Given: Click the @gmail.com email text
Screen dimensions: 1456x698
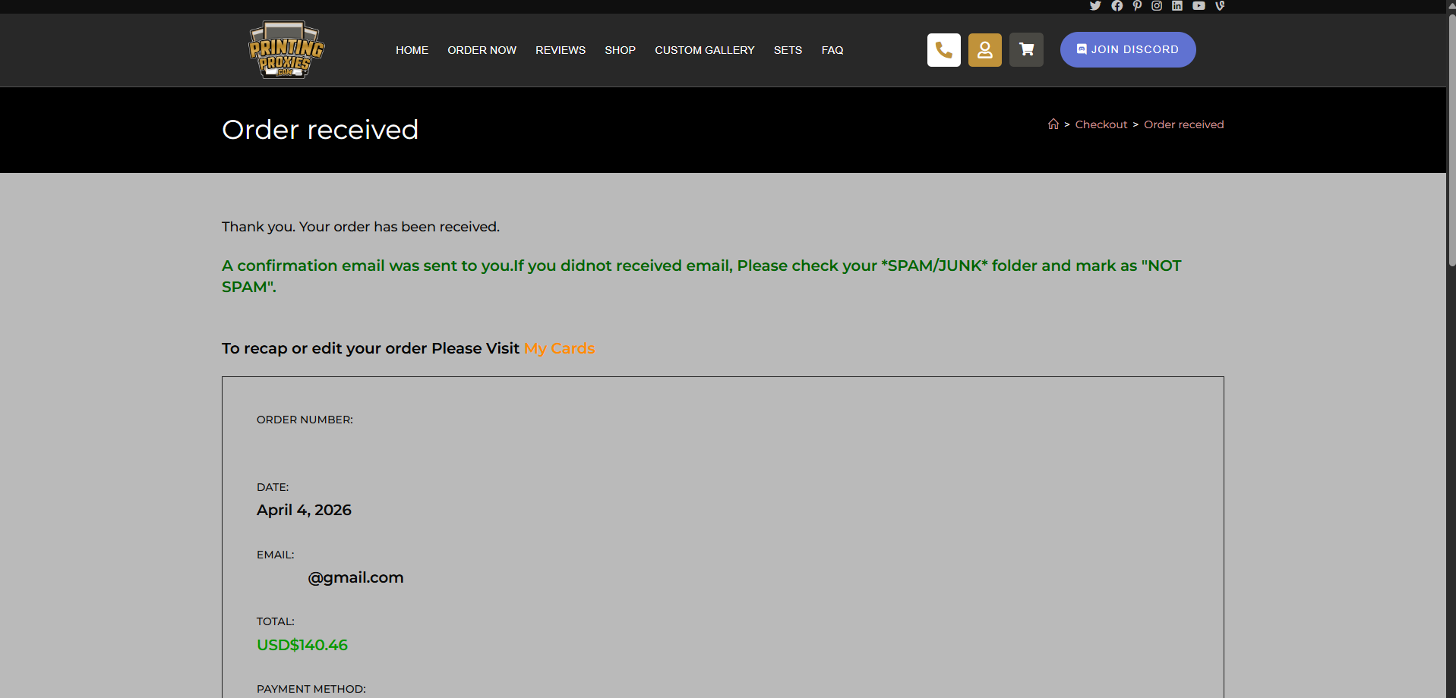Looking at the screenshot, I should 355,577.
